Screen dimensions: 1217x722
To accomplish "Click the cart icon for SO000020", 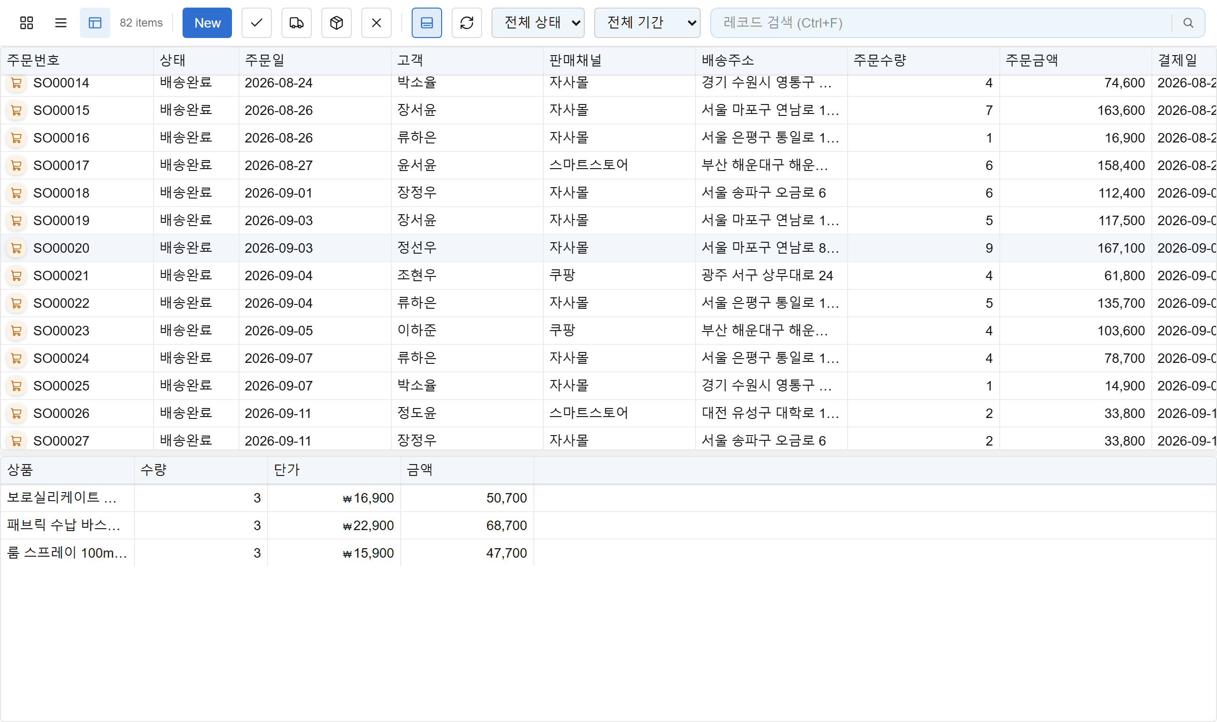I will pos(16,248).
